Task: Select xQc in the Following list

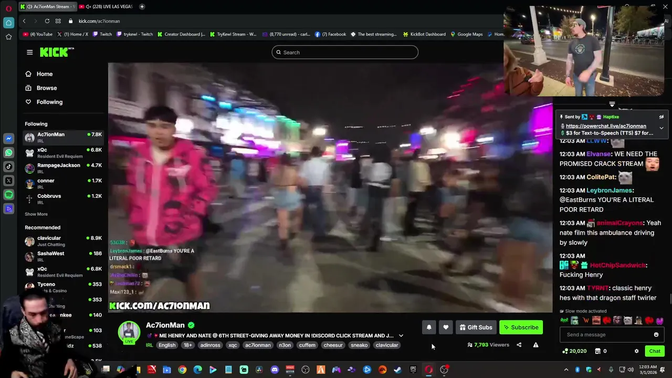Action: click(x=63, y=153)
